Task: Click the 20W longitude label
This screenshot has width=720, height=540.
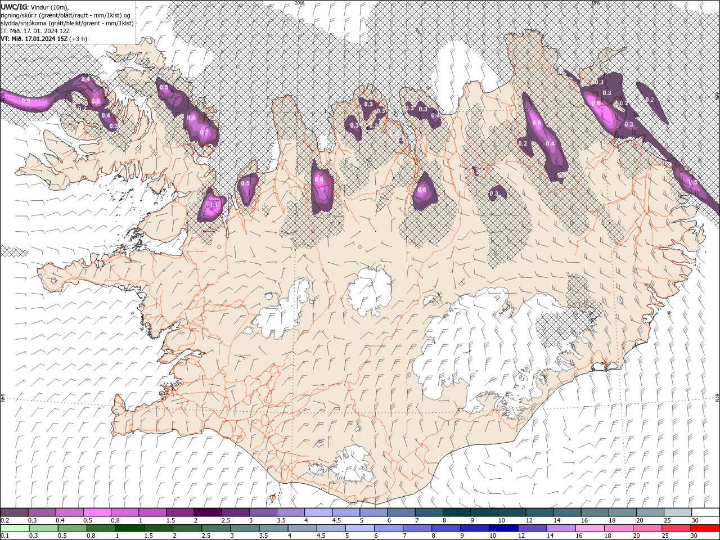Action: click(x=299, y=3)
